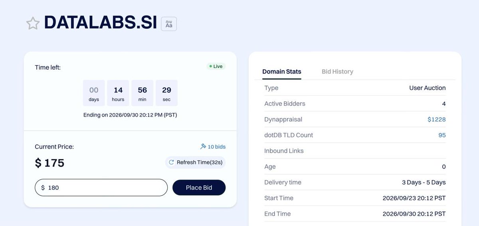Click the DATALABS.SI domain title

click(101, 23)
